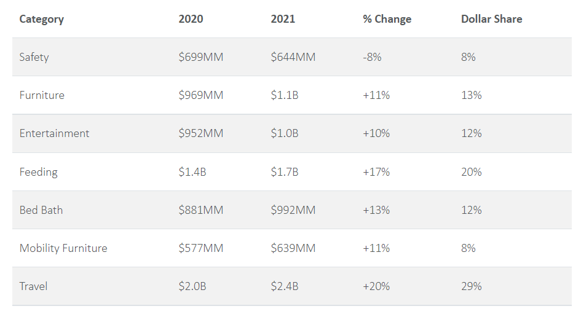Screen dimensions: 581x314
Task: Select the $1.1B Furniture 2021 value
Action: tap(285, 95)
